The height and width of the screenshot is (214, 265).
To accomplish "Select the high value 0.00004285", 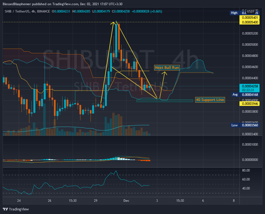I will pos(82,11).
